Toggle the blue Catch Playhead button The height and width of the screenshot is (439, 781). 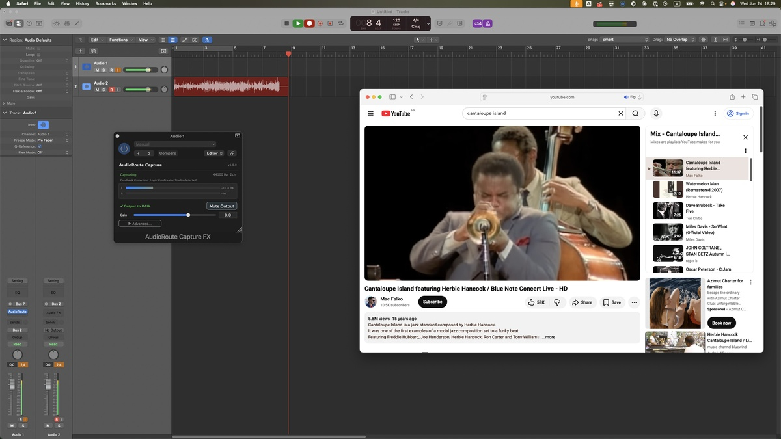[206, 40]
